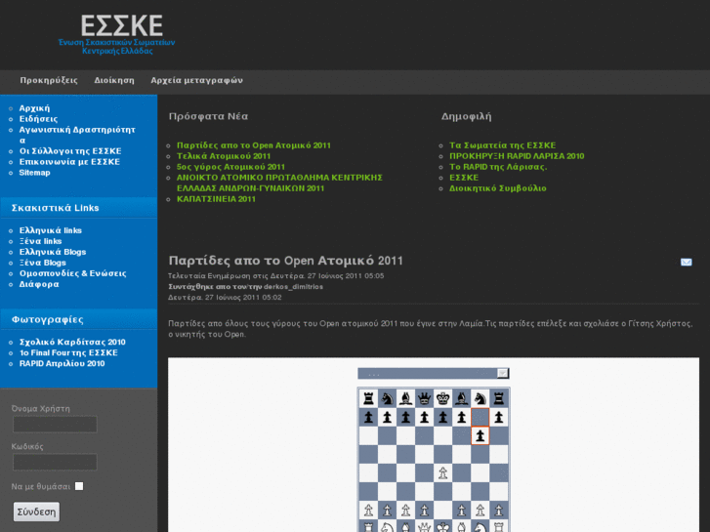This screenshot has width=710, height=532.
Task: Click the black rook on a8
Action: (x=368, y=398)
